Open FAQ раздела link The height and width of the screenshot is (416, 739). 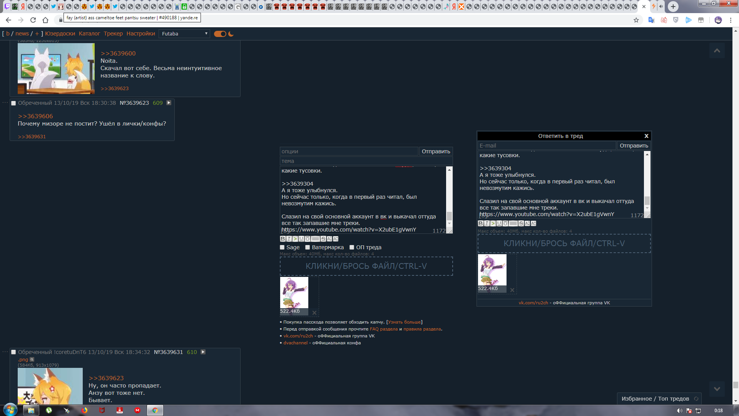383,329
